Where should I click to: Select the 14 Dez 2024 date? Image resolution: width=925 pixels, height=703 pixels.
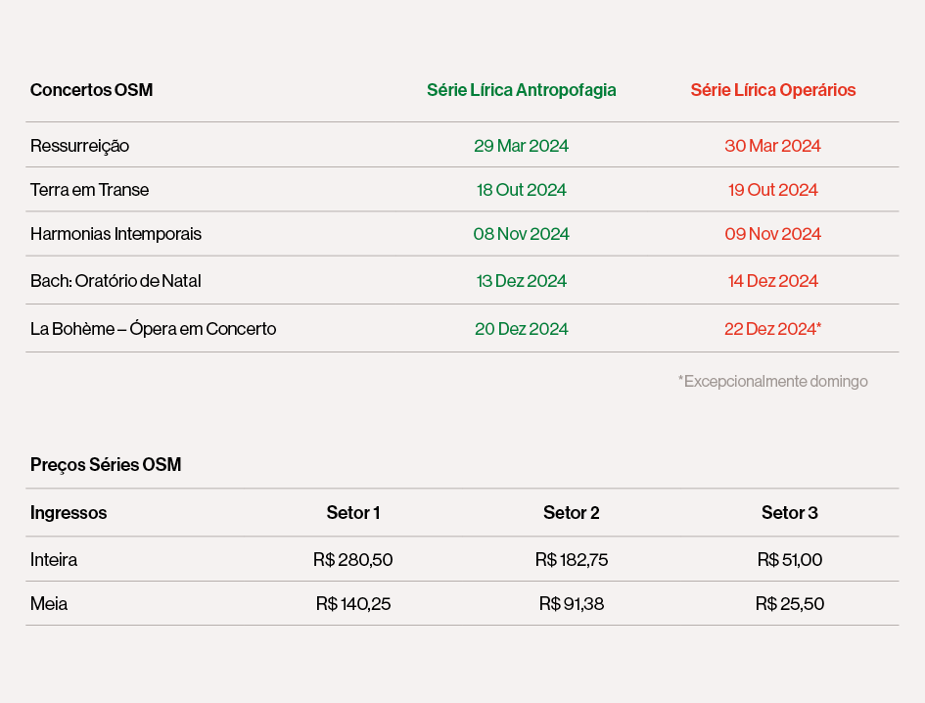click(773, 280)
